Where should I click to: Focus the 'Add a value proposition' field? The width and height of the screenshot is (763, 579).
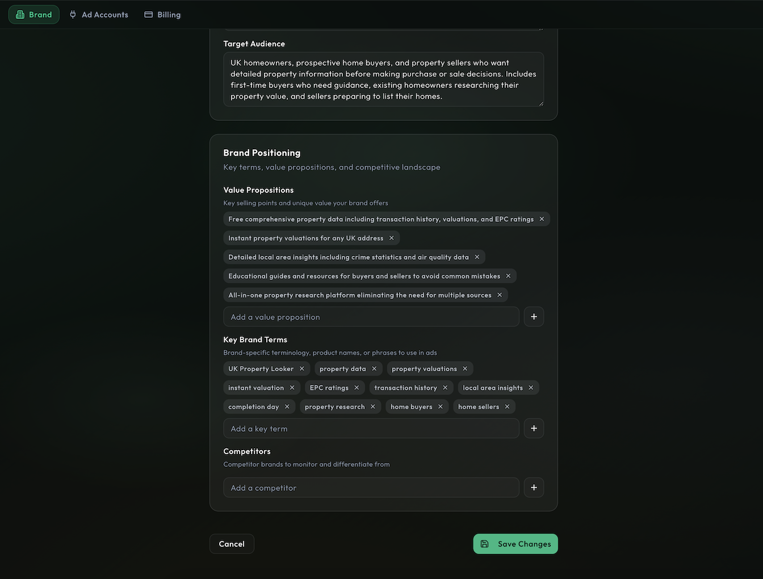click(x=371, y=317)
